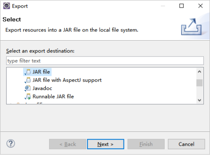Click the AspectJ JAR file icon
This screenshot has height=155, width=210.
[28, 80]
